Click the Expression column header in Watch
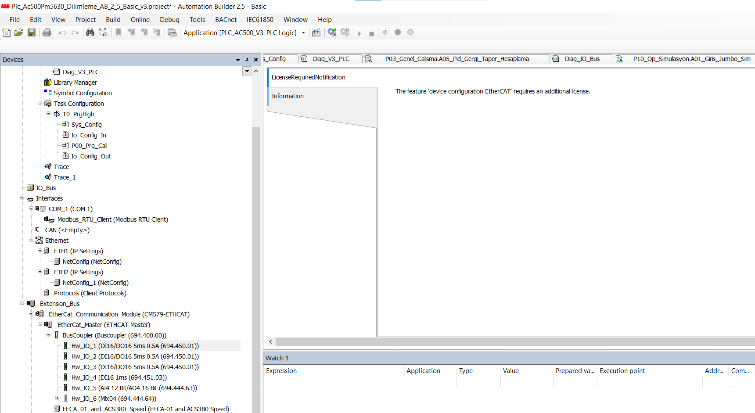Image resolution: width=755 pixels, height=413 pixels. 333,371
